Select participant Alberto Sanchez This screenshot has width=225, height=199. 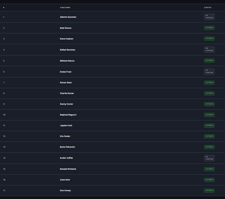(x=68, y=17)
